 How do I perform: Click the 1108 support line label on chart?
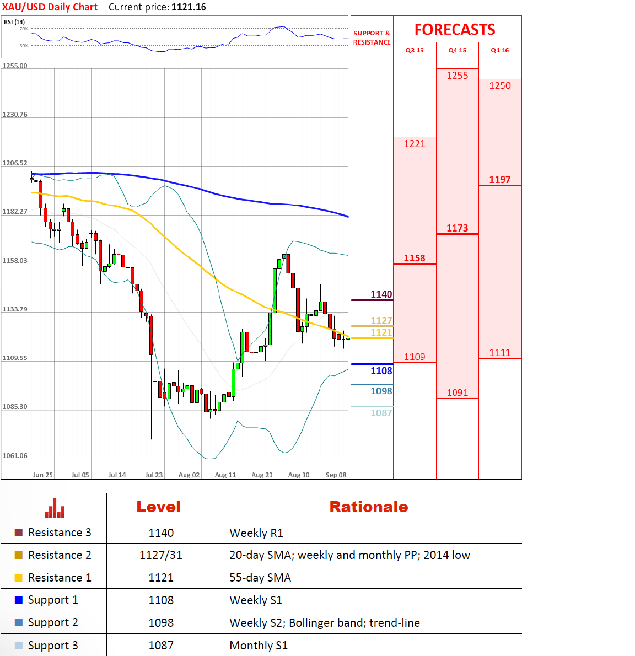point(381,371)
